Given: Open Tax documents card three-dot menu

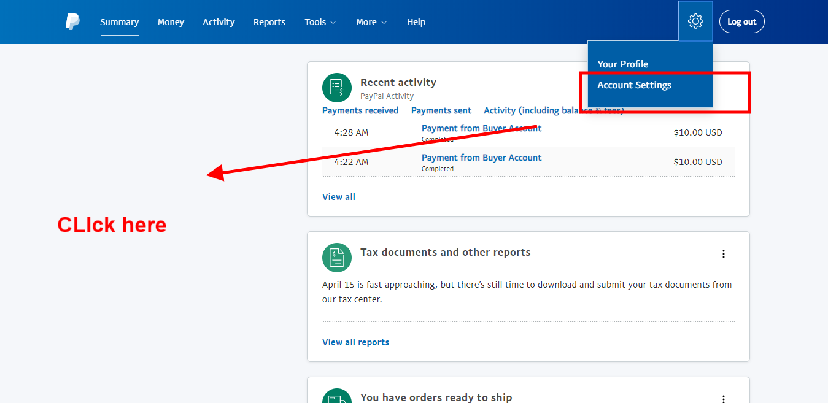Looking at the screenshot, I should point(724,254).
